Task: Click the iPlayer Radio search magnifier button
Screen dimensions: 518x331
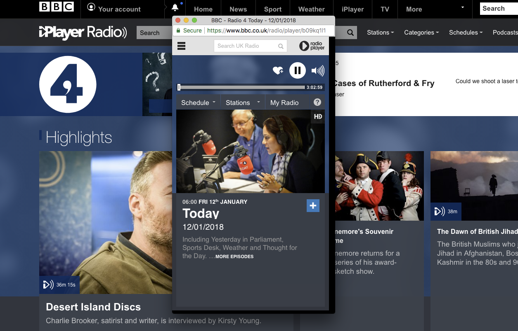Action: click(350, 33)
